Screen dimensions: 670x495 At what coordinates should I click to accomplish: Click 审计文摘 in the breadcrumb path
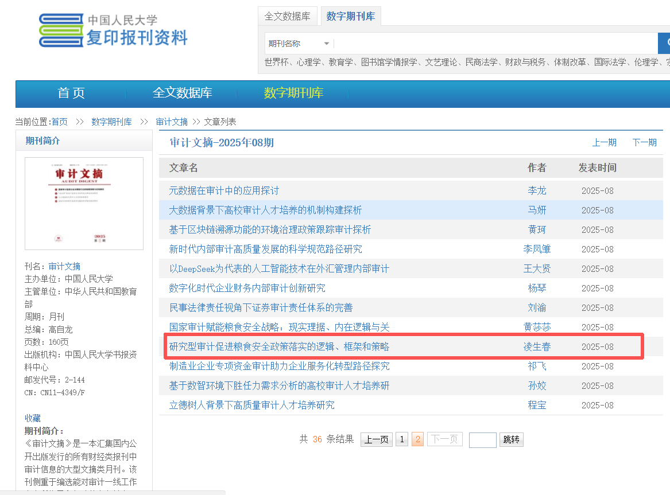[x=172, y=122]
